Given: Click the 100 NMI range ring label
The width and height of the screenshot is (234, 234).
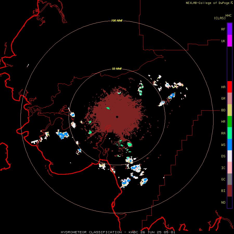Looking at the screenshot, I should 117,21.
